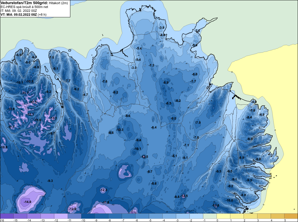Click the legend swatch between -2 and -1

click(x=196, y=216)
